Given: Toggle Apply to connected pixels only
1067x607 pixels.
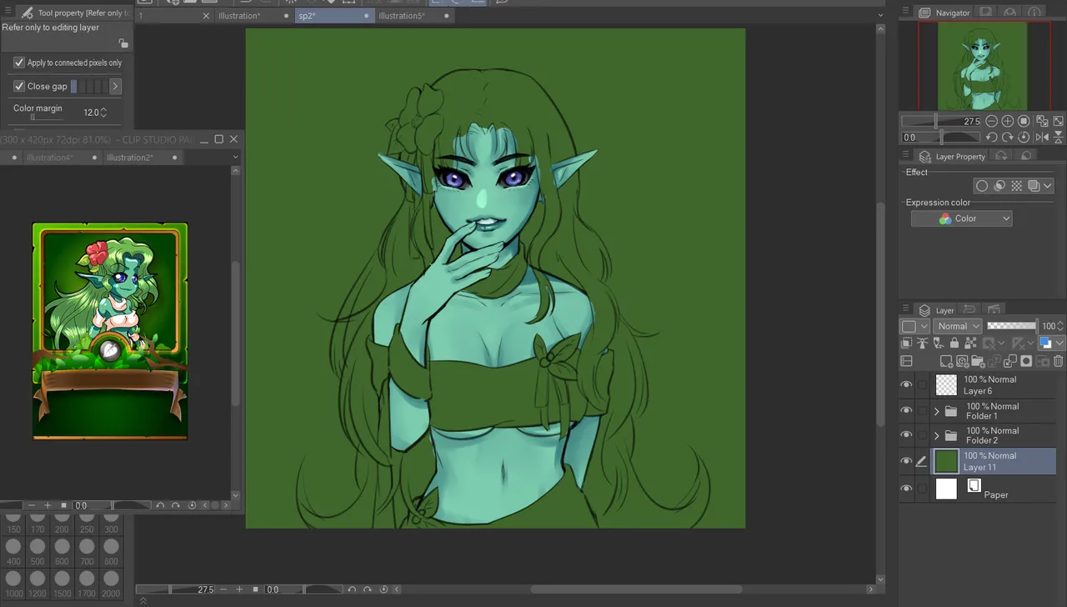Looking at the screenshot, I should tap(19, 63).
